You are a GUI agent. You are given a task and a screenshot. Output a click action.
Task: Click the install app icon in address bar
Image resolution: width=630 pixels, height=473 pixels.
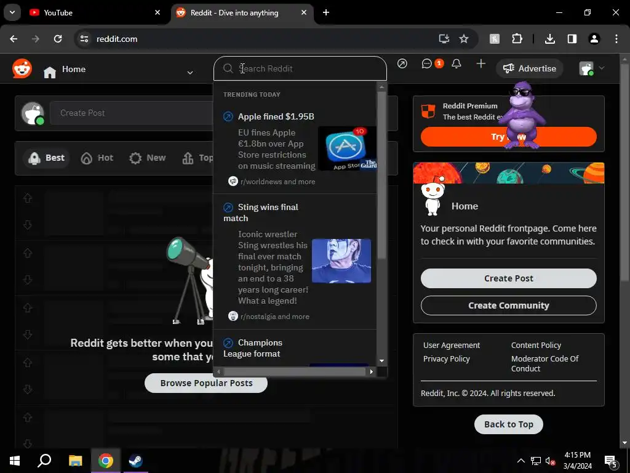(444, 39)
